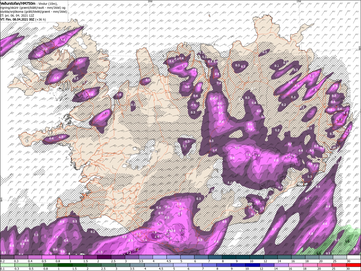Click the purple-scale swatch between 1.5 and 2
The height and width of the screenshot is (271, 361).
90,257
